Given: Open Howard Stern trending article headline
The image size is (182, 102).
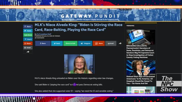Looking at the screenshot, I should [140, 80].
